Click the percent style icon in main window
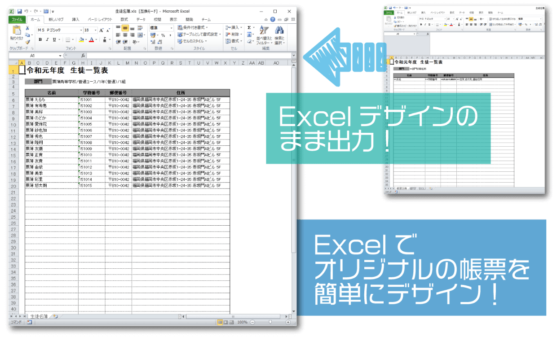Viewport: 557px width, 341px height. (163, 35)
